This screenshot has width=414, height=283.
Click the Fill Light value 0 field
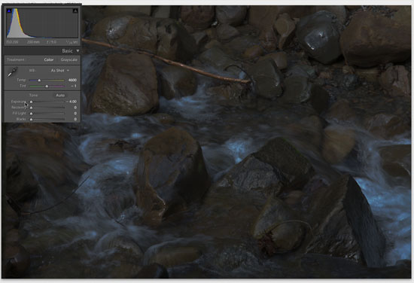75,113
